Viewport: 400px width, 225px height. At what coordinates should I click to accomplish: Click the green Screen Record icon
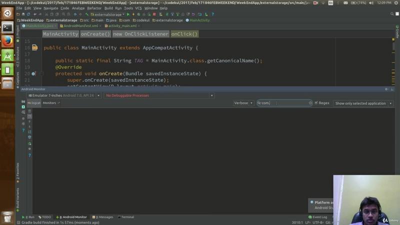23,107
